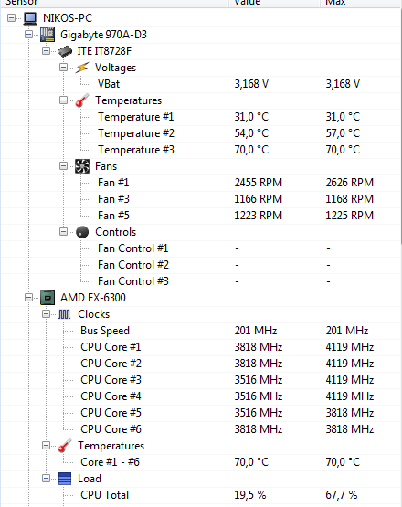402x507 pixels.
Task: Click the Fans icon
Action: [82, 166]
